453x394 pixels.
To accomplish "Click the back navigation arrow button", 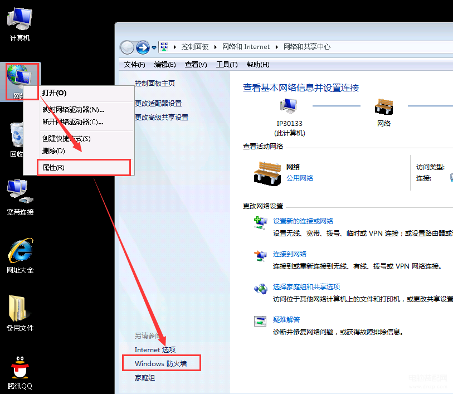I will coord(128,47).
